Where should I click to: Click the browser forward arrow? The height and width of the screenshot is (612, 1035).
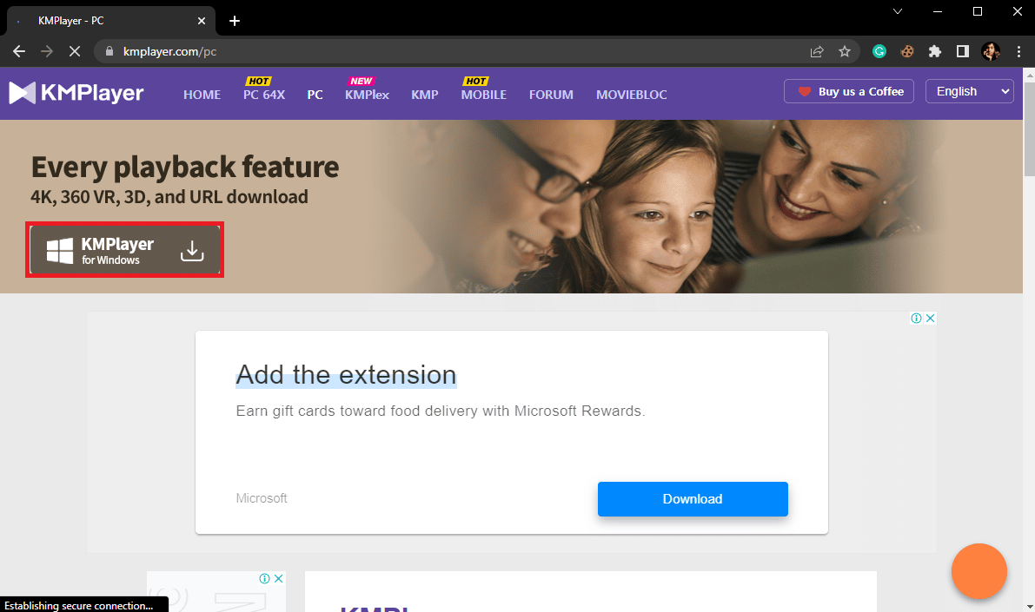47,51
